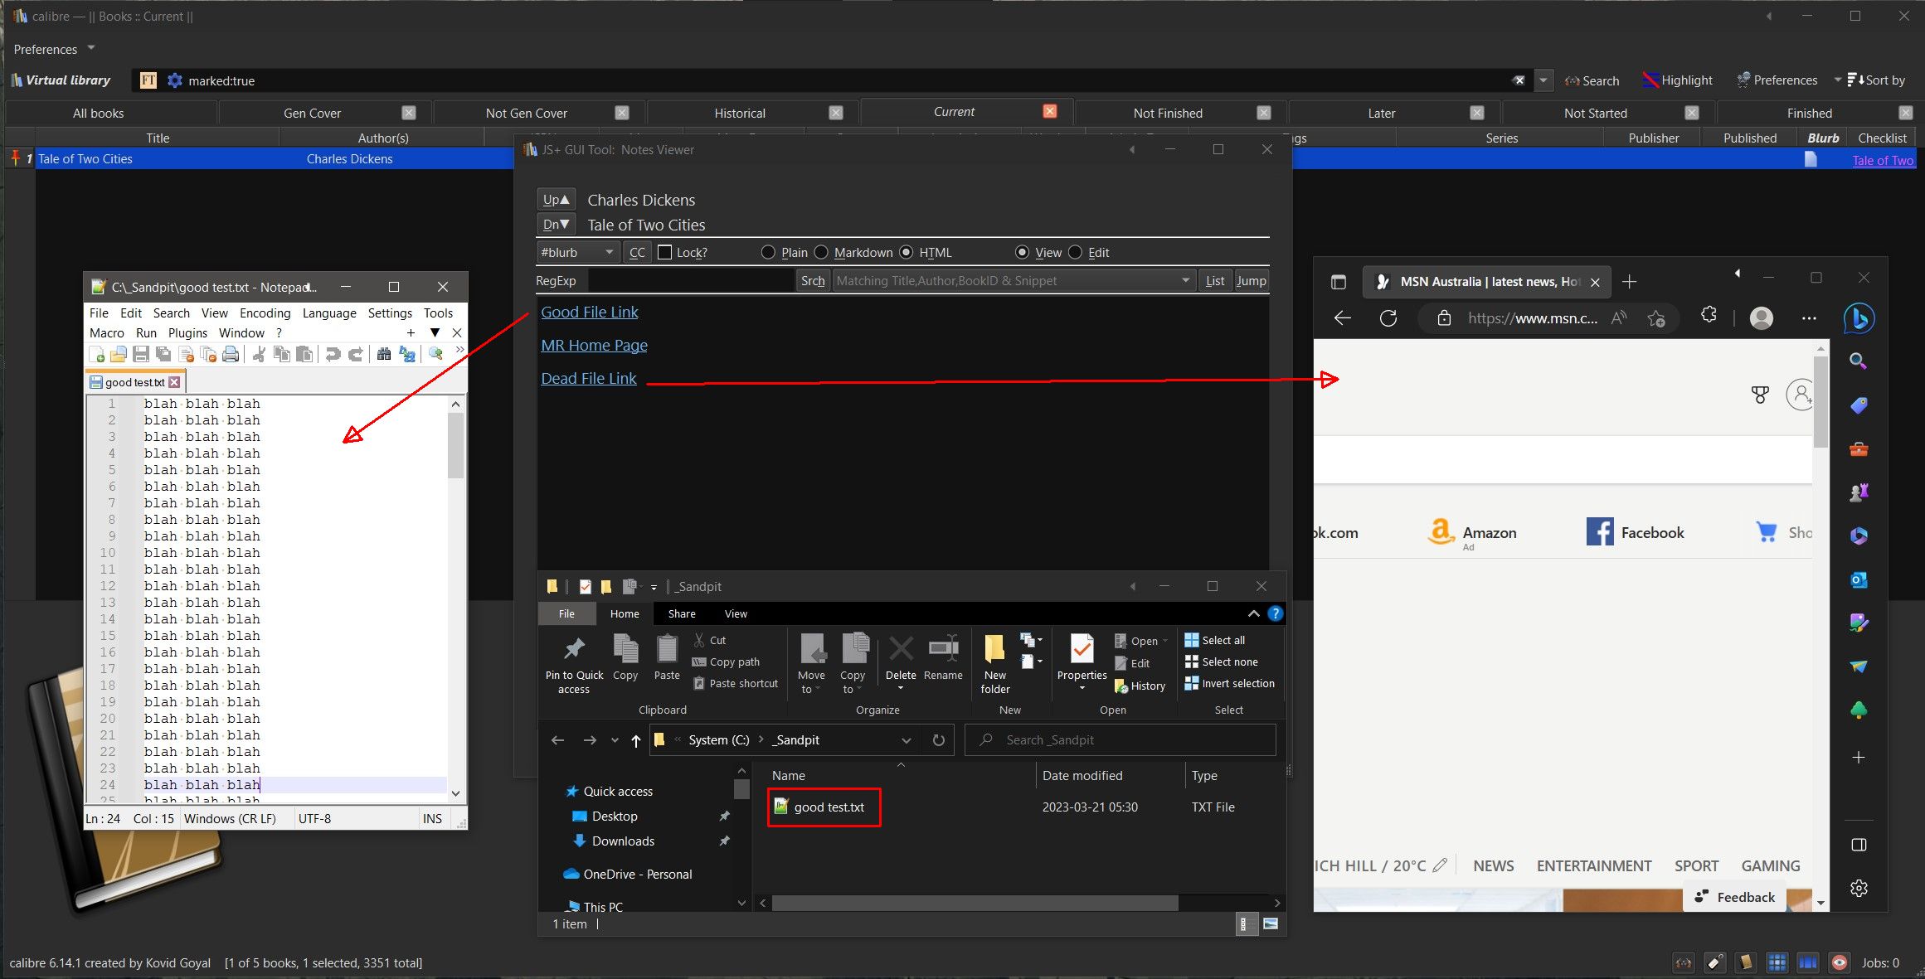The height and width of the screenshot is (979, 1925).
Task: Click the Notepad++ Save file icon
Action: point(141,355)
